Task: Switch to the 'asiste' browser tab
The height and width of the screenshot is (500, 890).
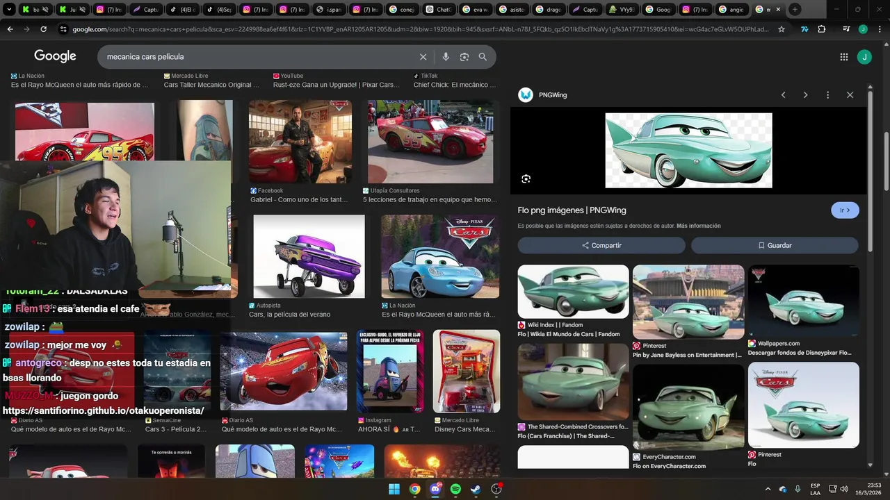Action: click(511, 10)
